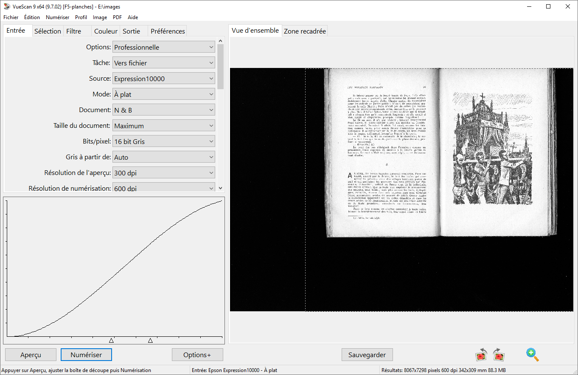Click the 'Bits/pixel:' label
The height and width of the screenshot is (375, 578).
(x=97, y=141)
